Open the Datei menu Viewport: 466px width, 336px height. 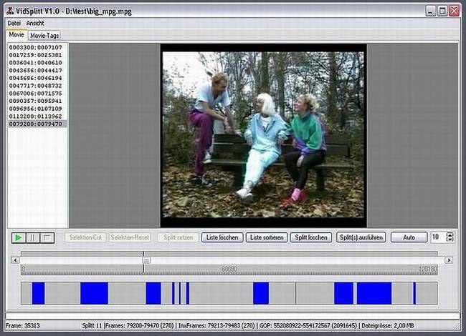(x=14, y=23)
